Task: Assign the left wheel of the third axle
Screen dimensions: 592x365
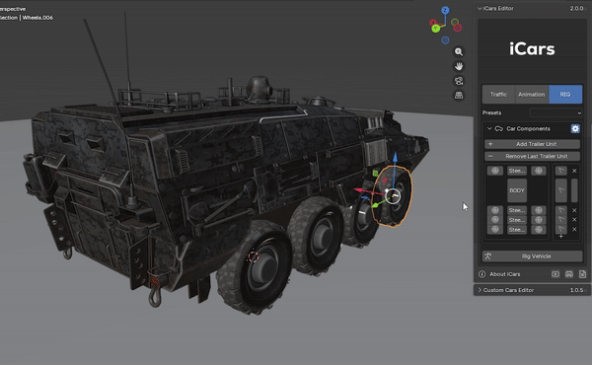Action: tap(495, 220)
